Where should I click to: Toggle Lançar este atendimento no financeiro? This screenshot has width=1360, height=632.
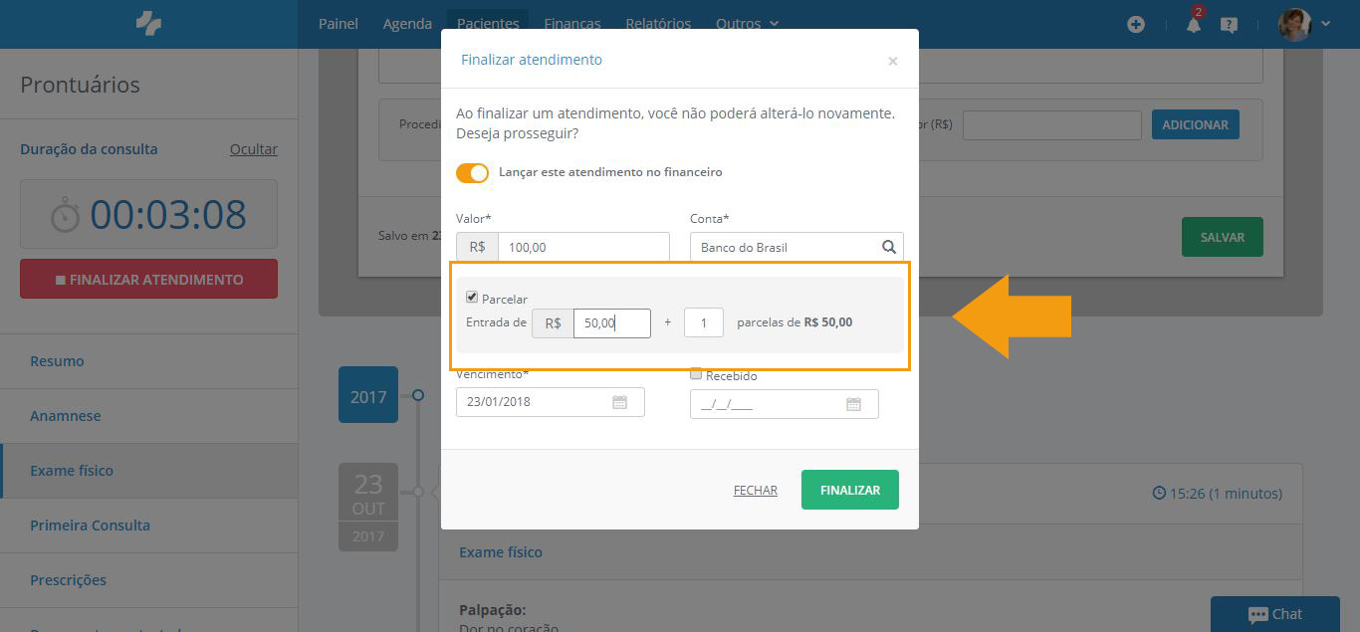(472, 172)
